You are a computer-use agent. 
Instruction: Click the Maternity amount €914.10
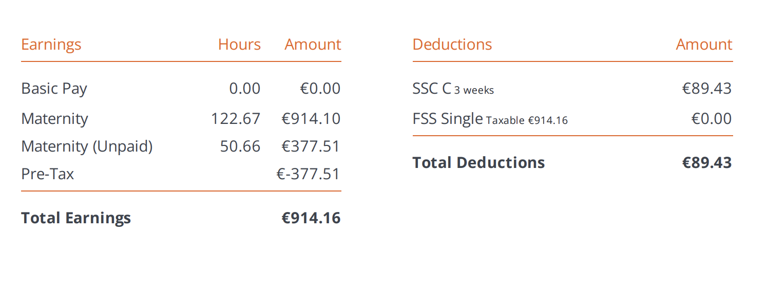311,119
